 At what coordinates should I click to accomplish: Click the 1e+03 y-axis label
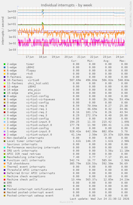pyautogui.click(x=12, y=11)
